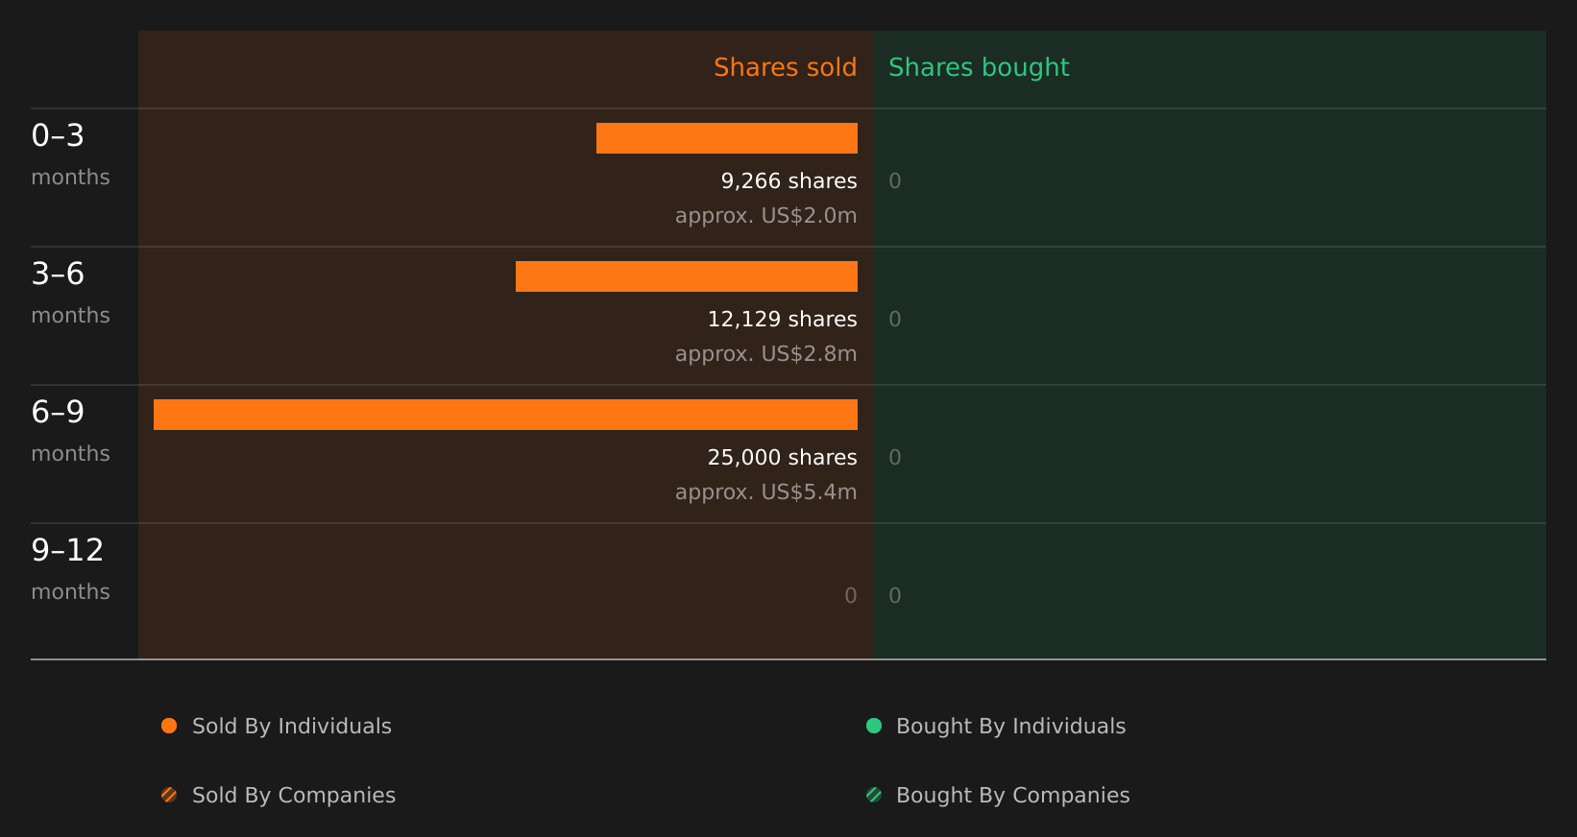Click the 9,266 shares value
1577x837 pixels.
[789, 180]
